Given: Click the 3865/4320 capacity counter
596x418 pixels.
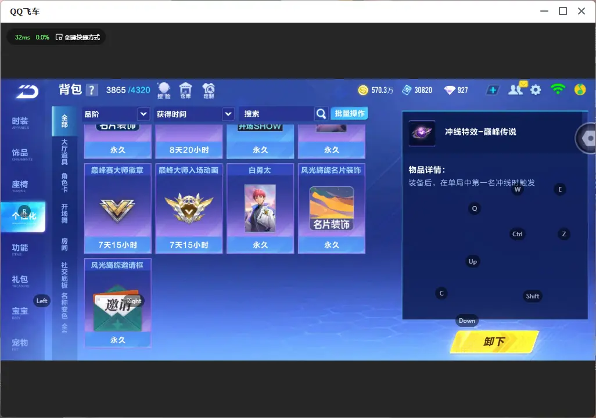Looking at the screenshot, I should click(x=128, y=90).
